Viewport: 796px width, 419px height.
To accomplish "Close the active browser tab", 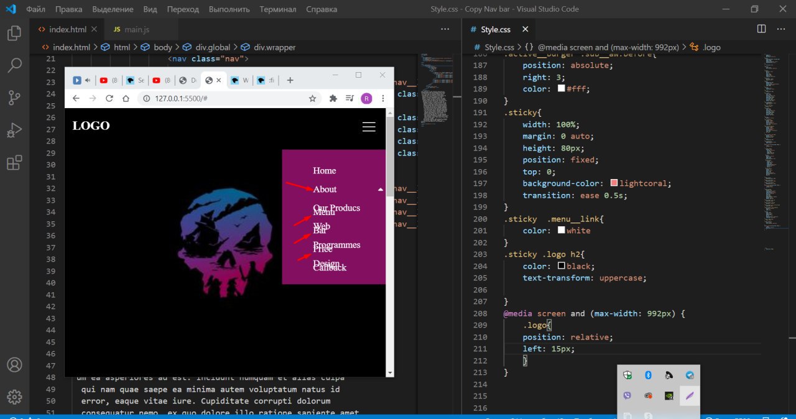I will [x=219, y=80].
